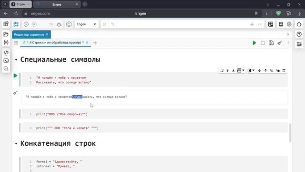Click the two-dot arrows icon beside the plus

[260, 24]
